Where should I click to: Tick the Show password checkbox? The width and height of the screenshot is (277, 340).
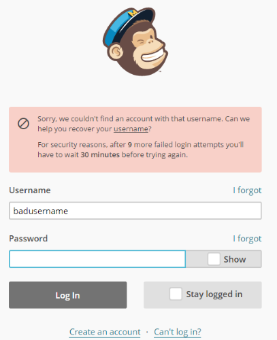click(214, 259)
